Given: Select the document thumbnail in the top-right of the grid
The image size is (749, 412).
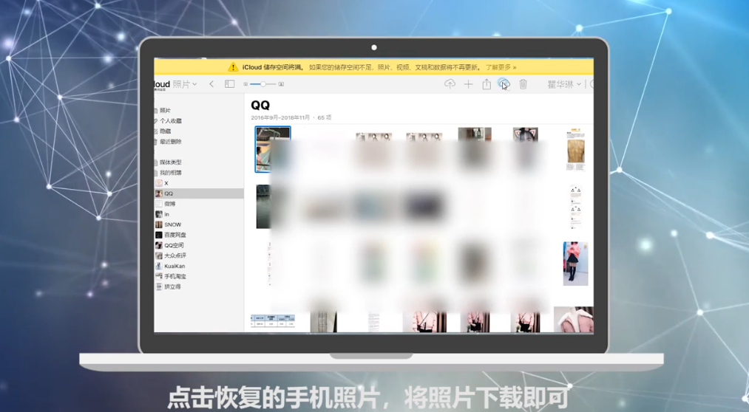Looking at the screenshot, I should tap(575, 149).
